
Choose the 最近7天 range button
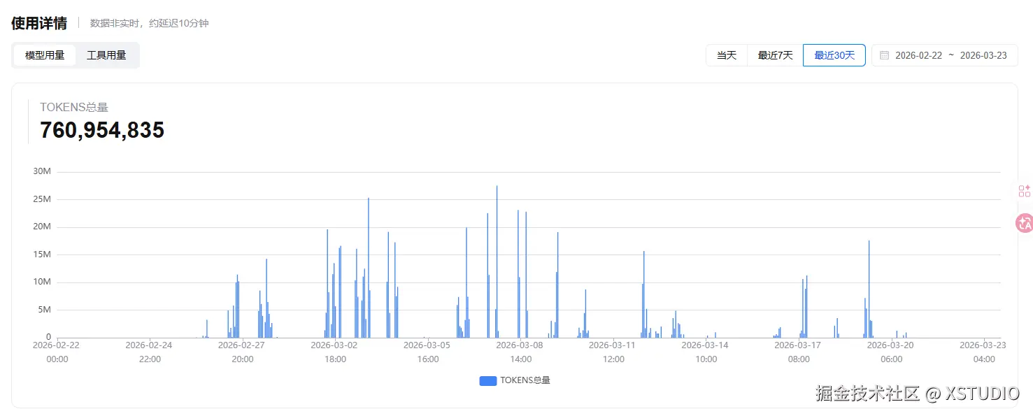click(775, 55)
